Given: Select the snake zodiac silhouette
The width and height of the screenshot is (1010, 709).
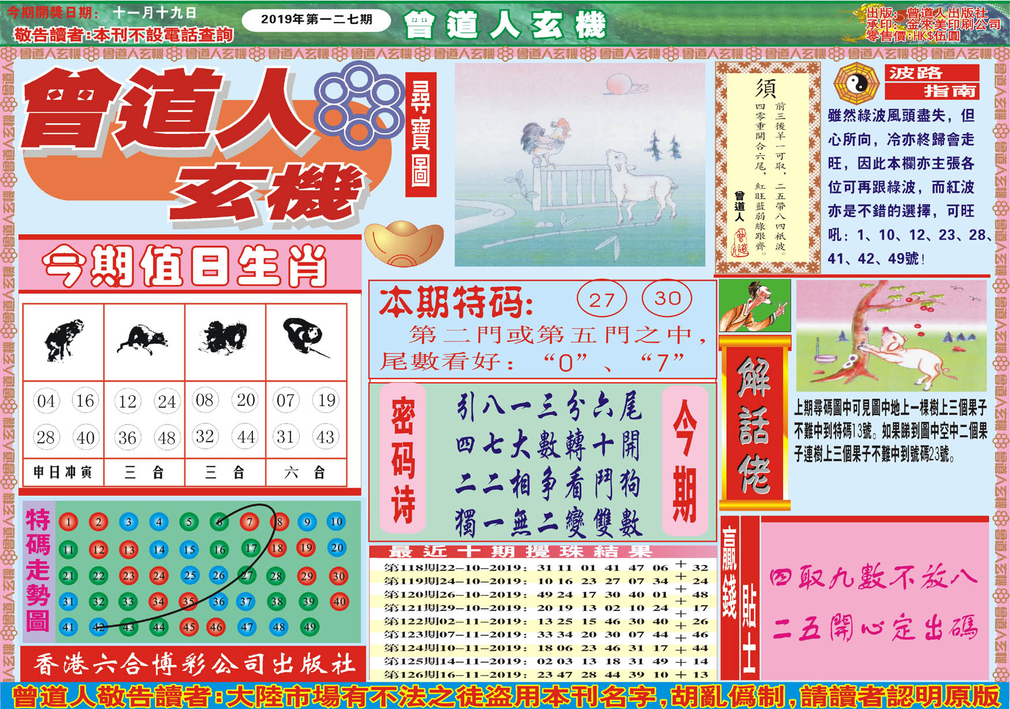Looking at the screenshot, I should point(305,338).
